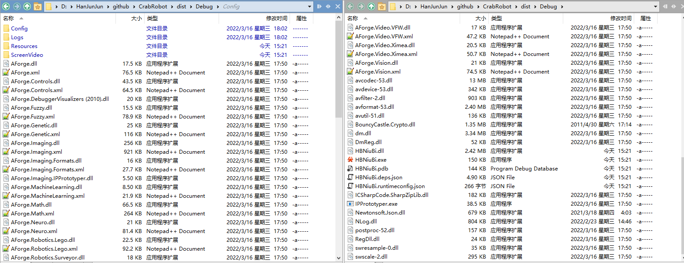
Task: Click the Logs folder icon
Action: tap(6, 37)
